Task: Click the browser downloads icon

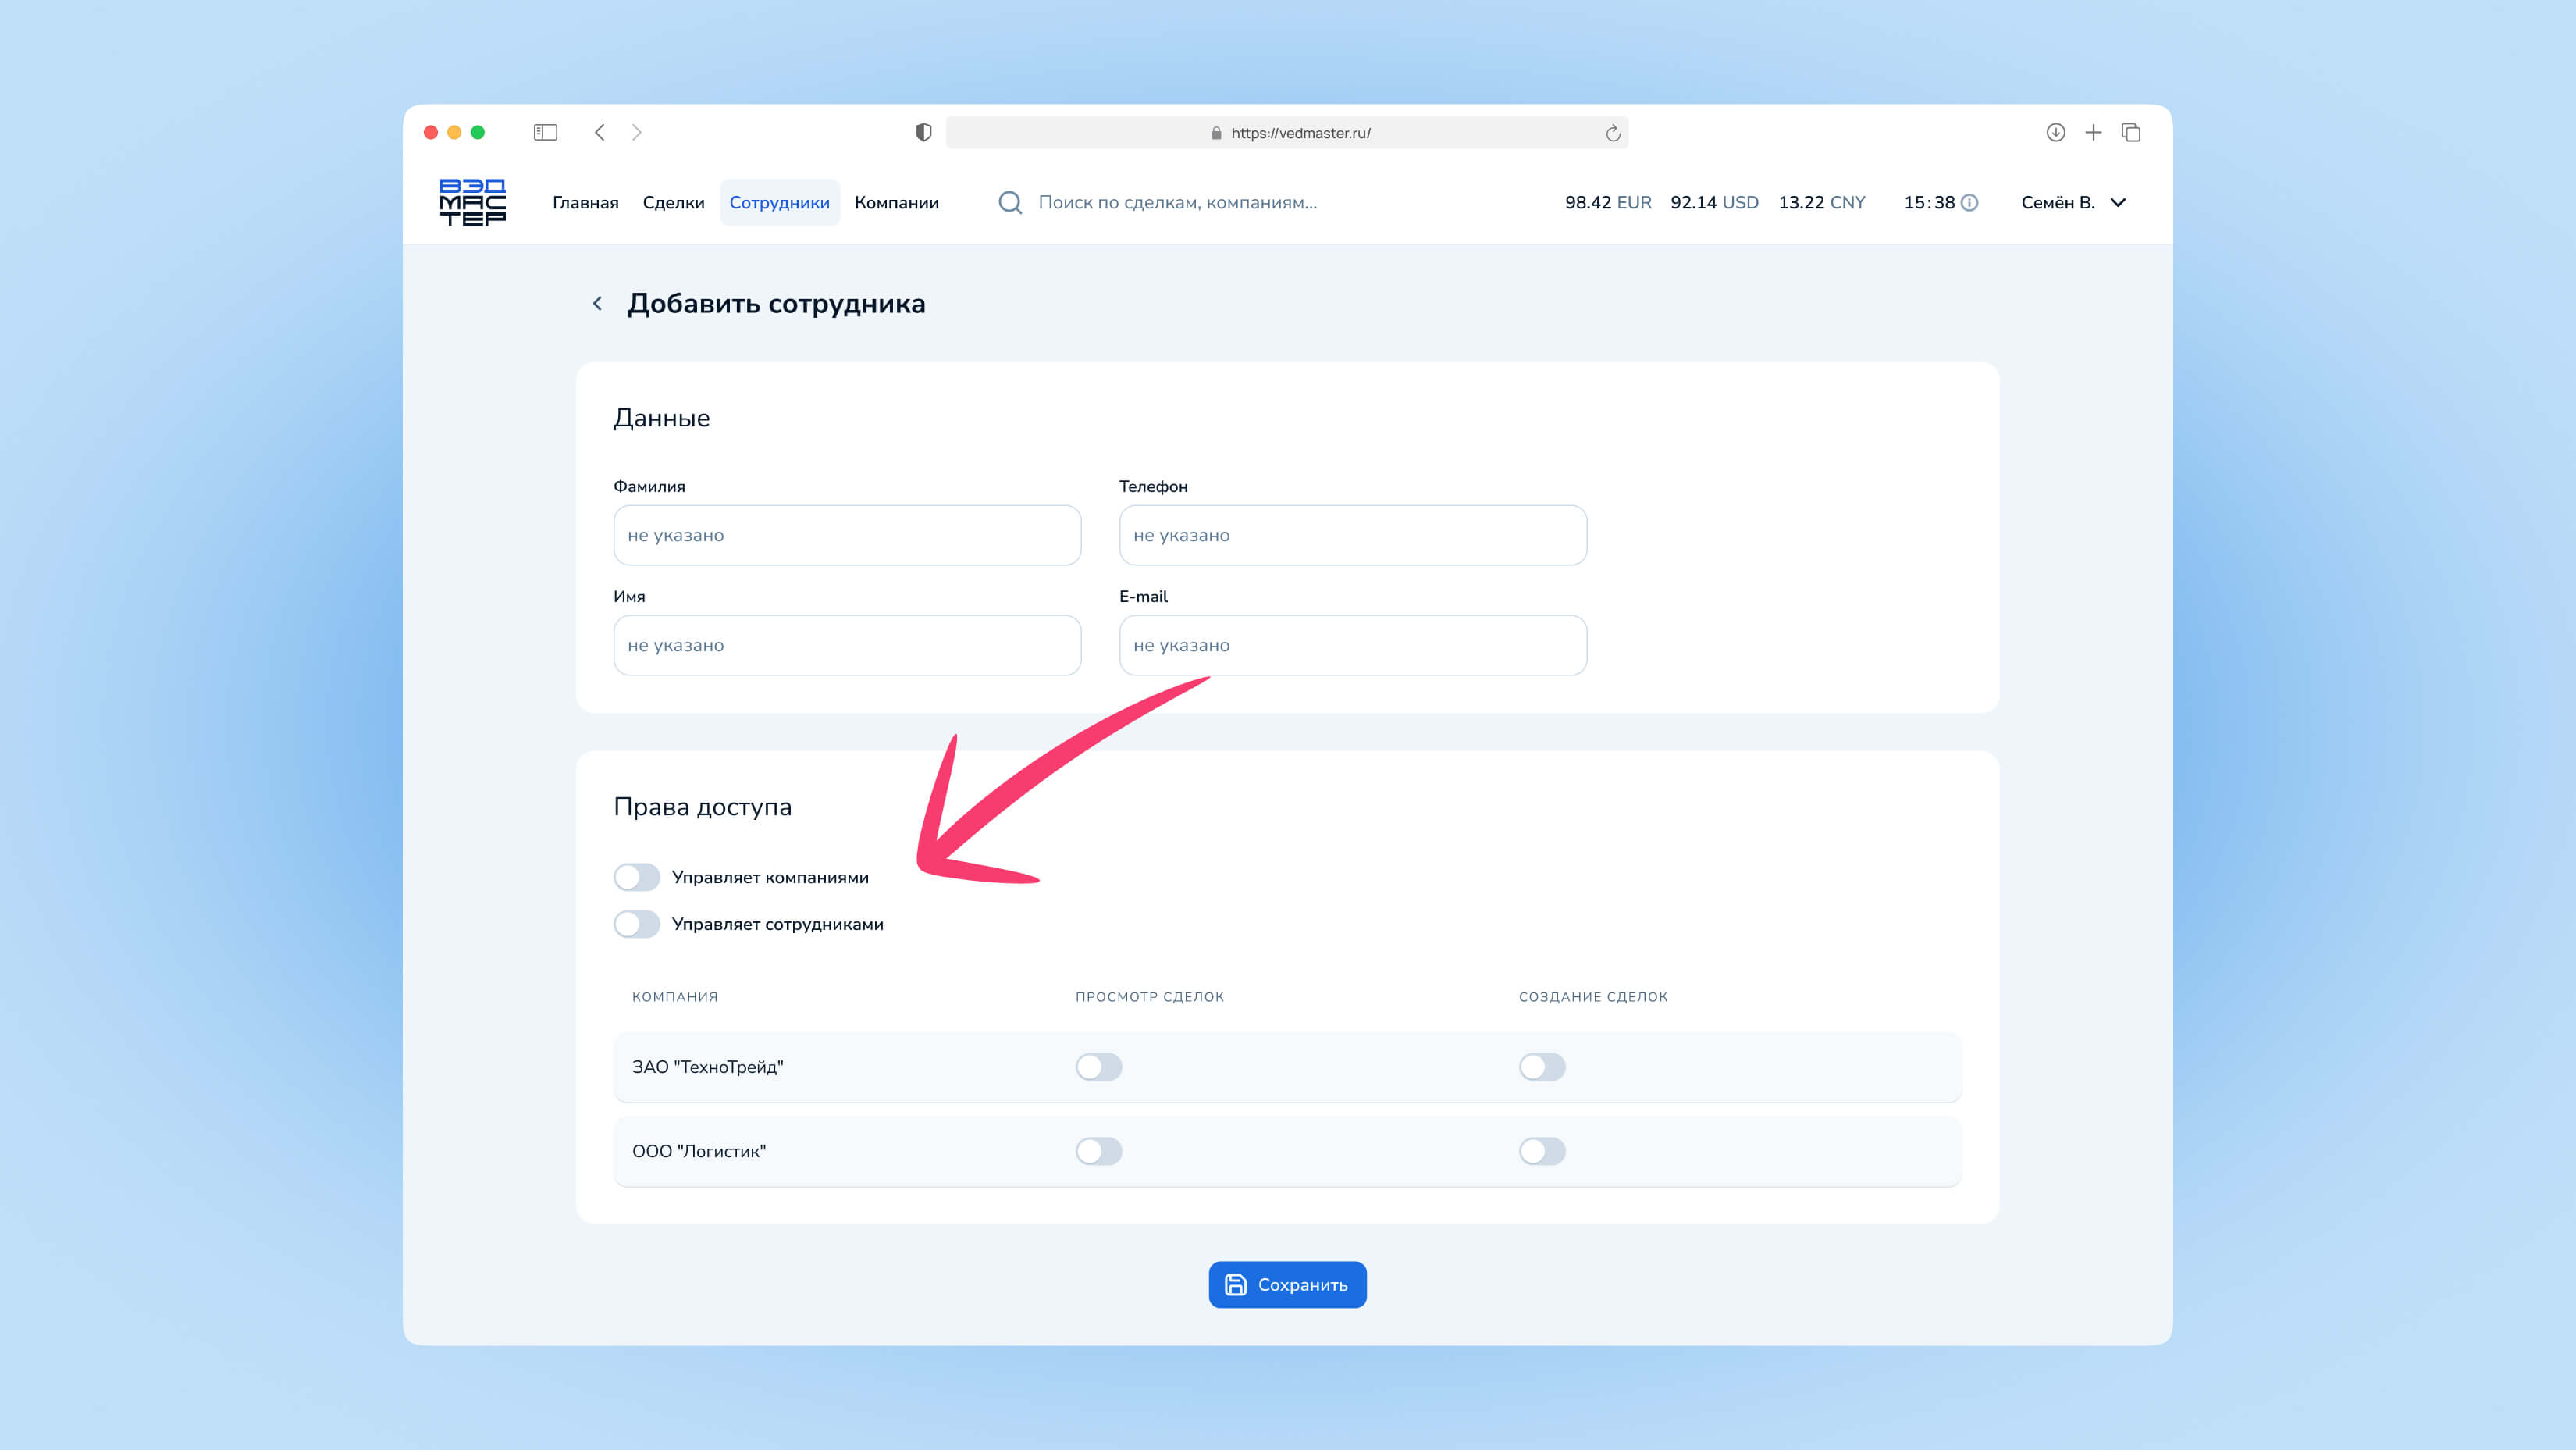Action: pos(2055,133)
